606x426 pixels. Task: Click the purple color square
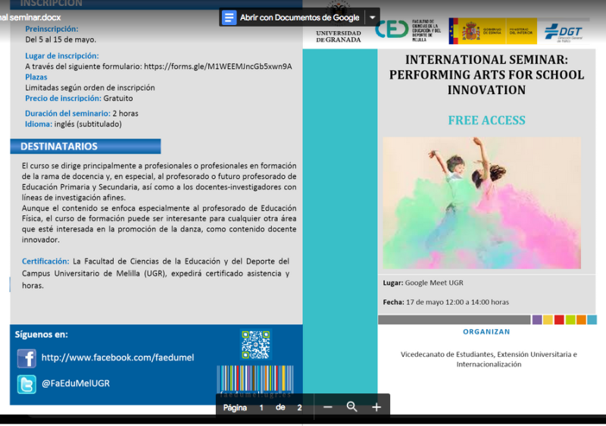pyautogui.click(x=537, y=320)
